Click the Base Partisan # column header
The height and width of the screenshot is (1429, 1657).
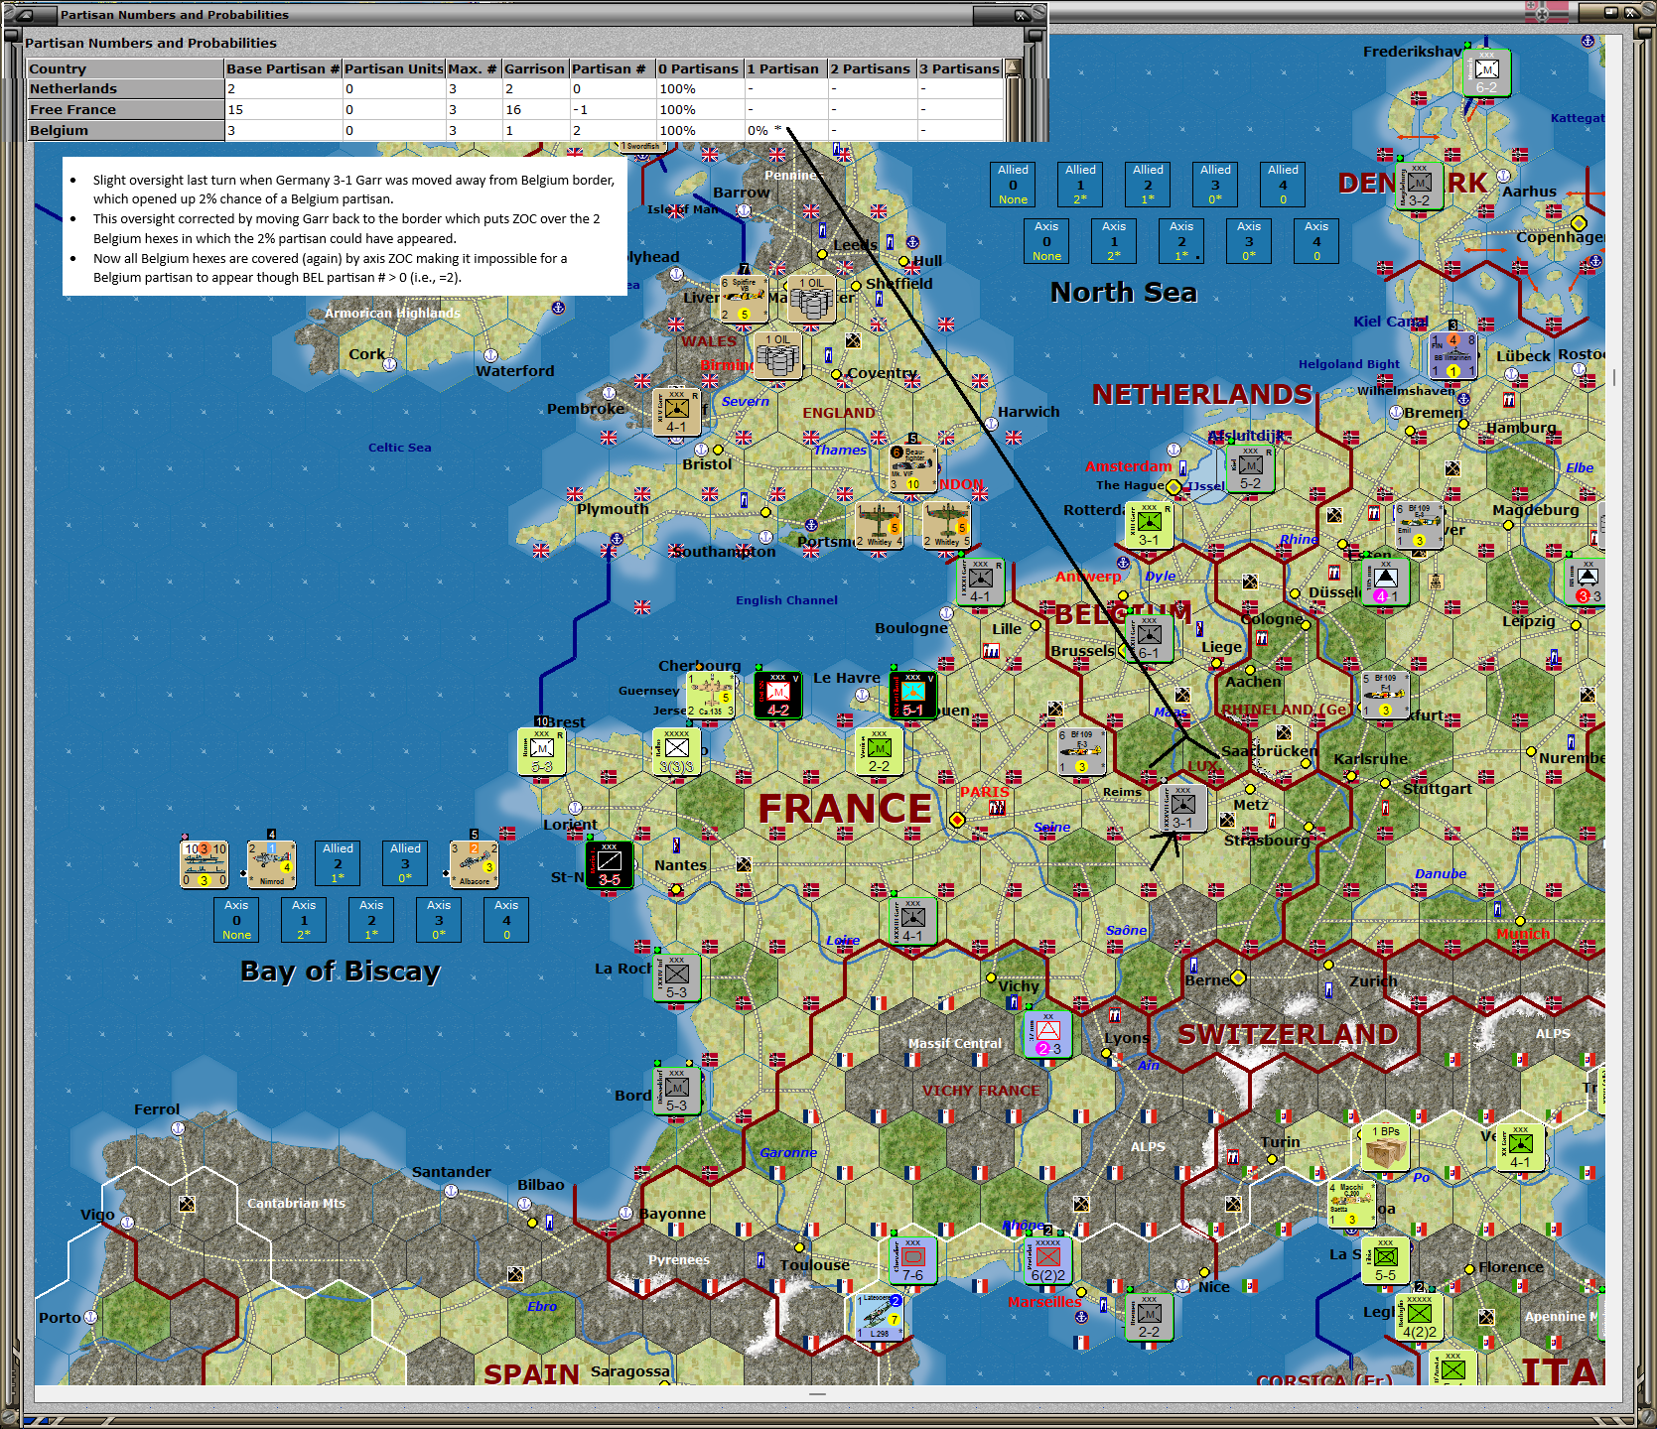tap(283, 68)
